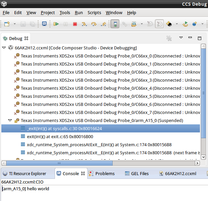Minimize the Debug view panel

(x=190, y=37)
